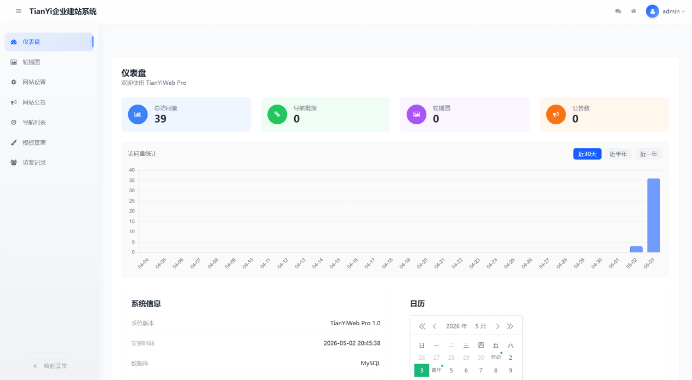
Task: Go to next month in calendar
Action: (497, 326)
